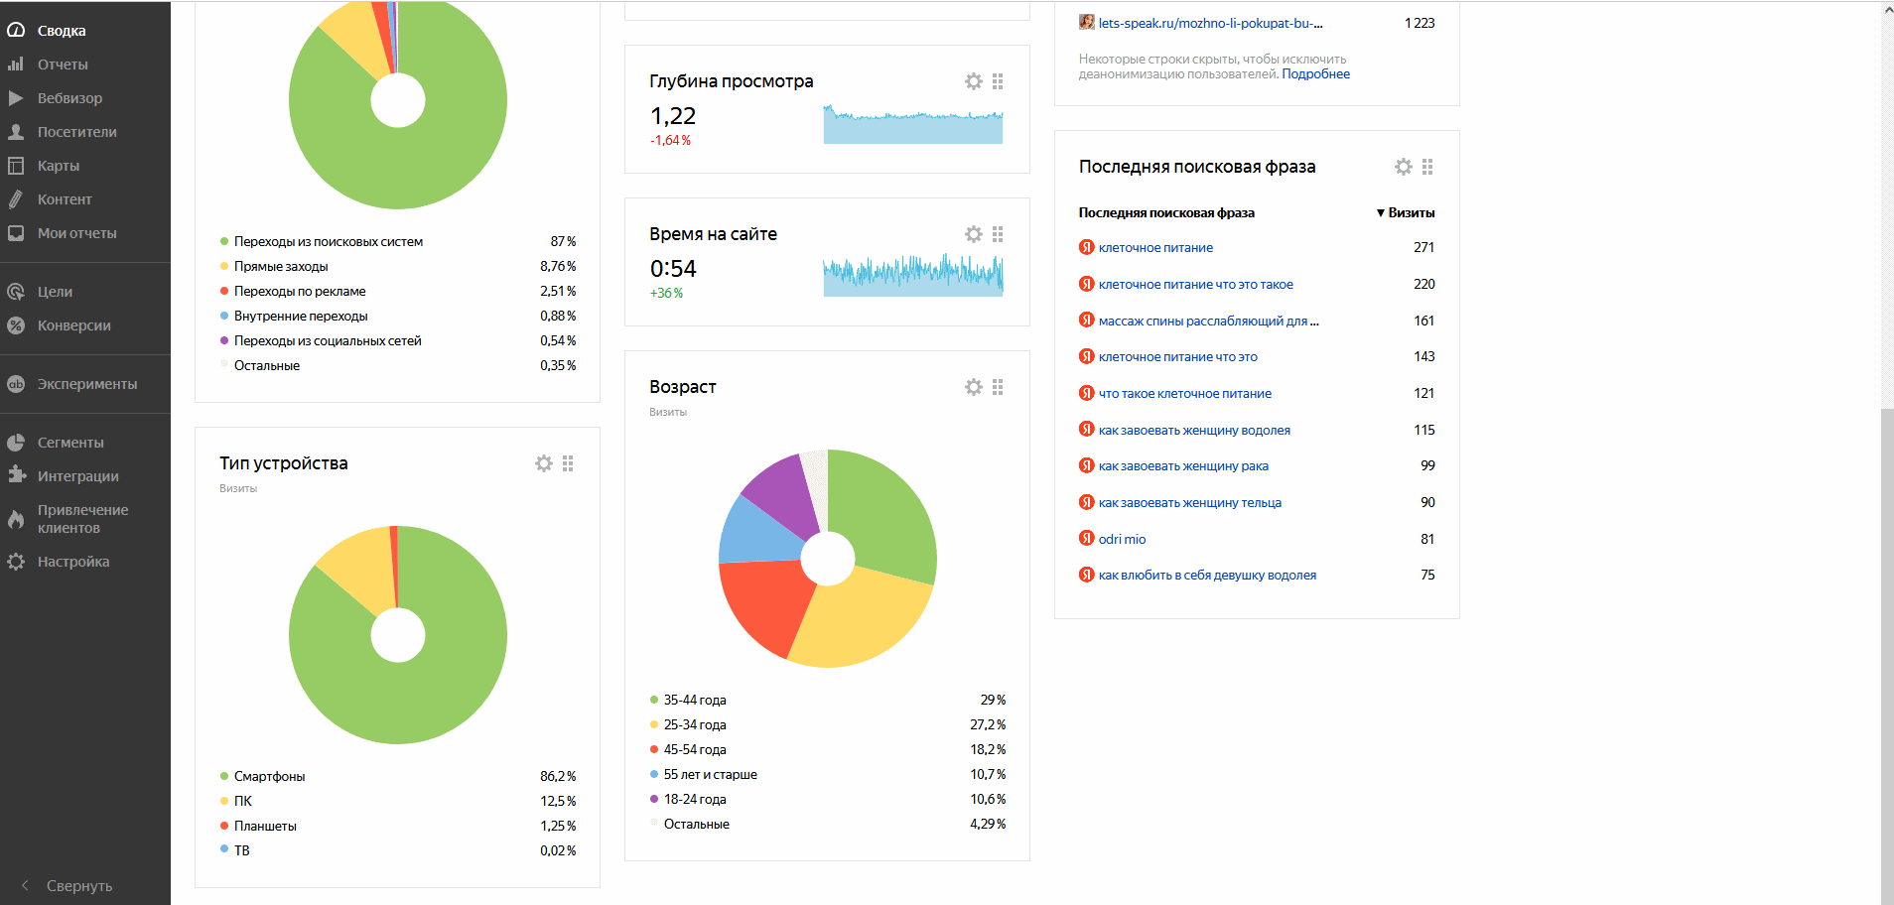Open settings gear of Тип устройства widget
Image resolution: width=1894 pixels, height=905 pixels.
(x=544, y=463)
